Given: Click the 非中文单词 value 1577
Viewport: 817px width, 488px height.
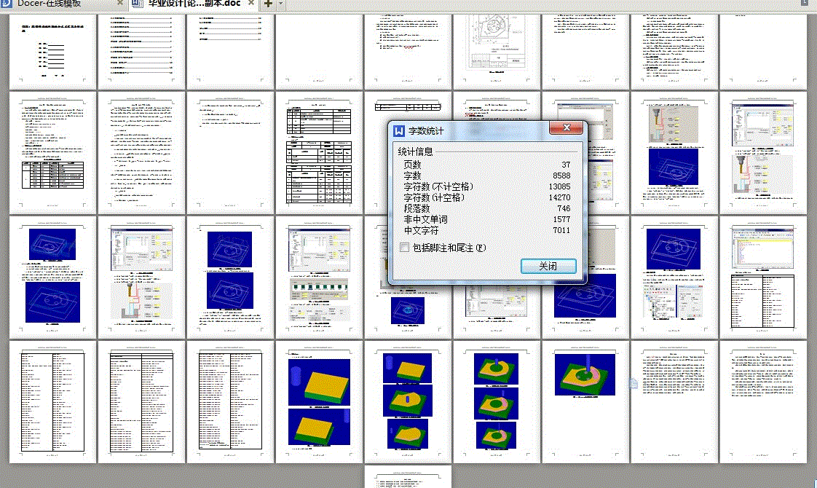Looking at the screenshot, I should (x=561, y=219).
